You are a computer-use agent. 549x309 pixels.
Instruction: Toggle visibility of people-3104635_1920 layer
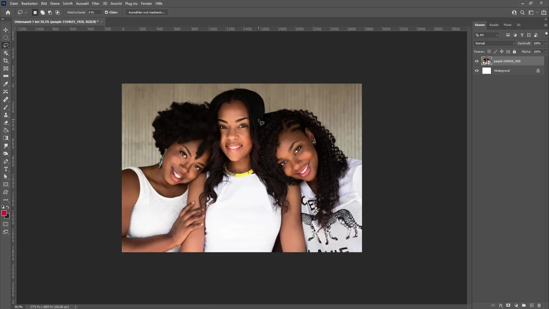pyautogui.click(x=477, y=61)
